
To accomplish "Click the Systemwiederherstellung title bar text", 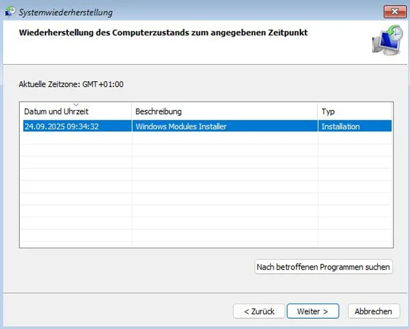I will tap(65, 12).
